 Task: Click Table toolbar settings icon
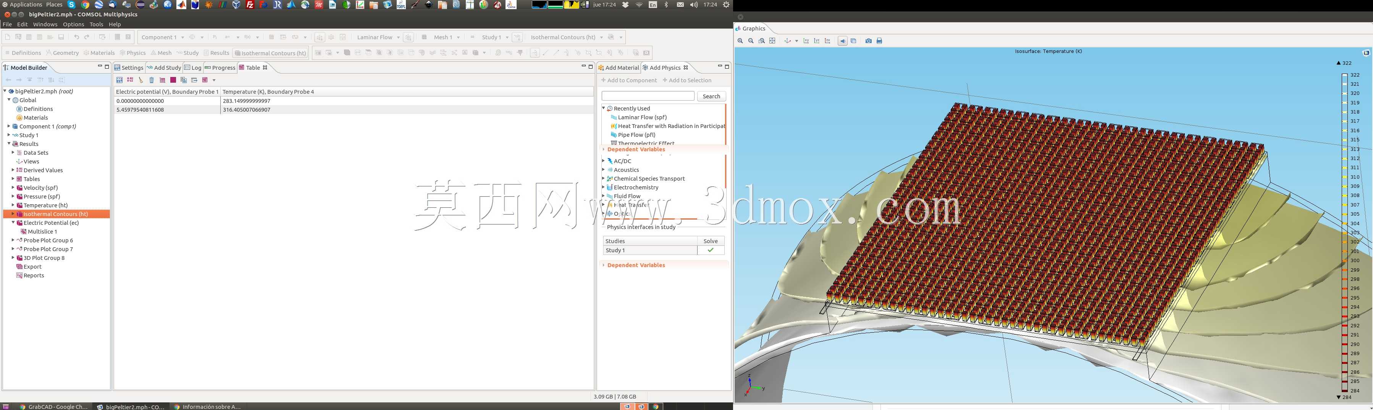point(120,80)
